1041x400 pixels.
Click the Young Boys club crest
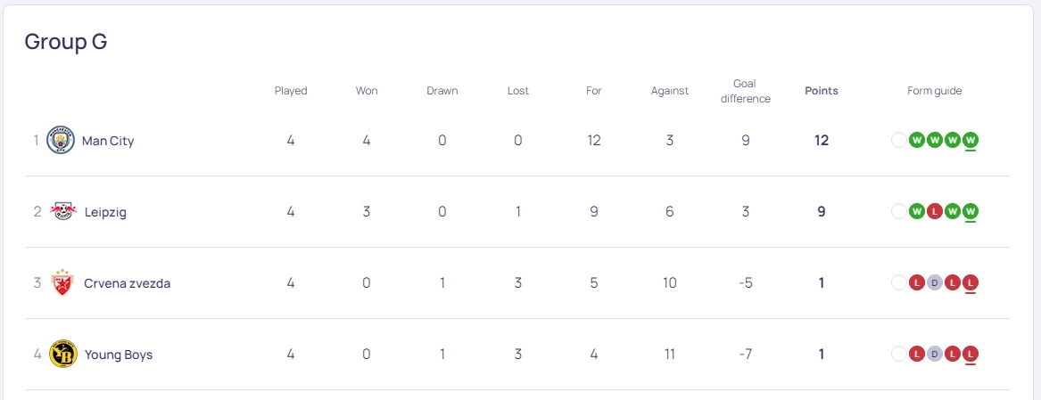point(62,354)
